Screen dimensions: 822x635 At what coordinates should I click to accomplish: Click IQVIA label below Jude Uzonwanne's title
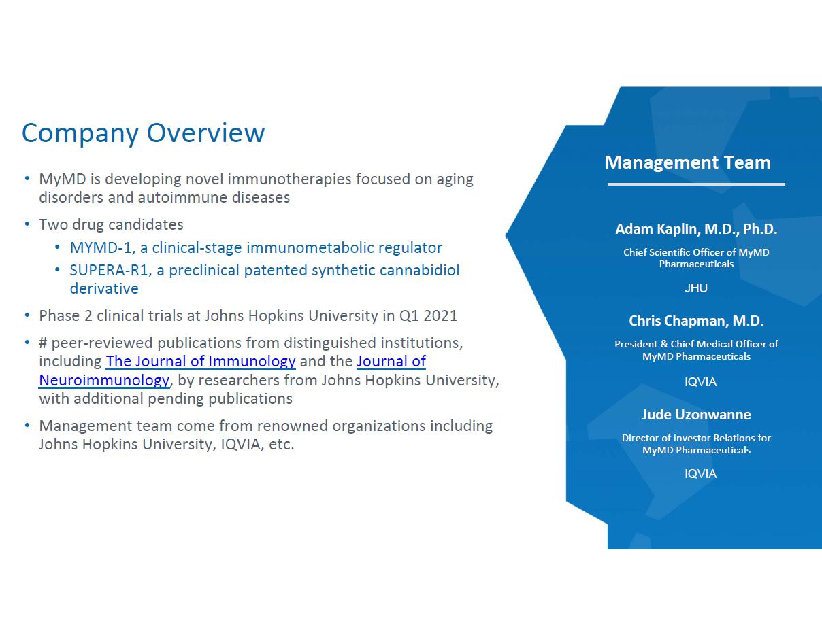click(x=700, y=474)
